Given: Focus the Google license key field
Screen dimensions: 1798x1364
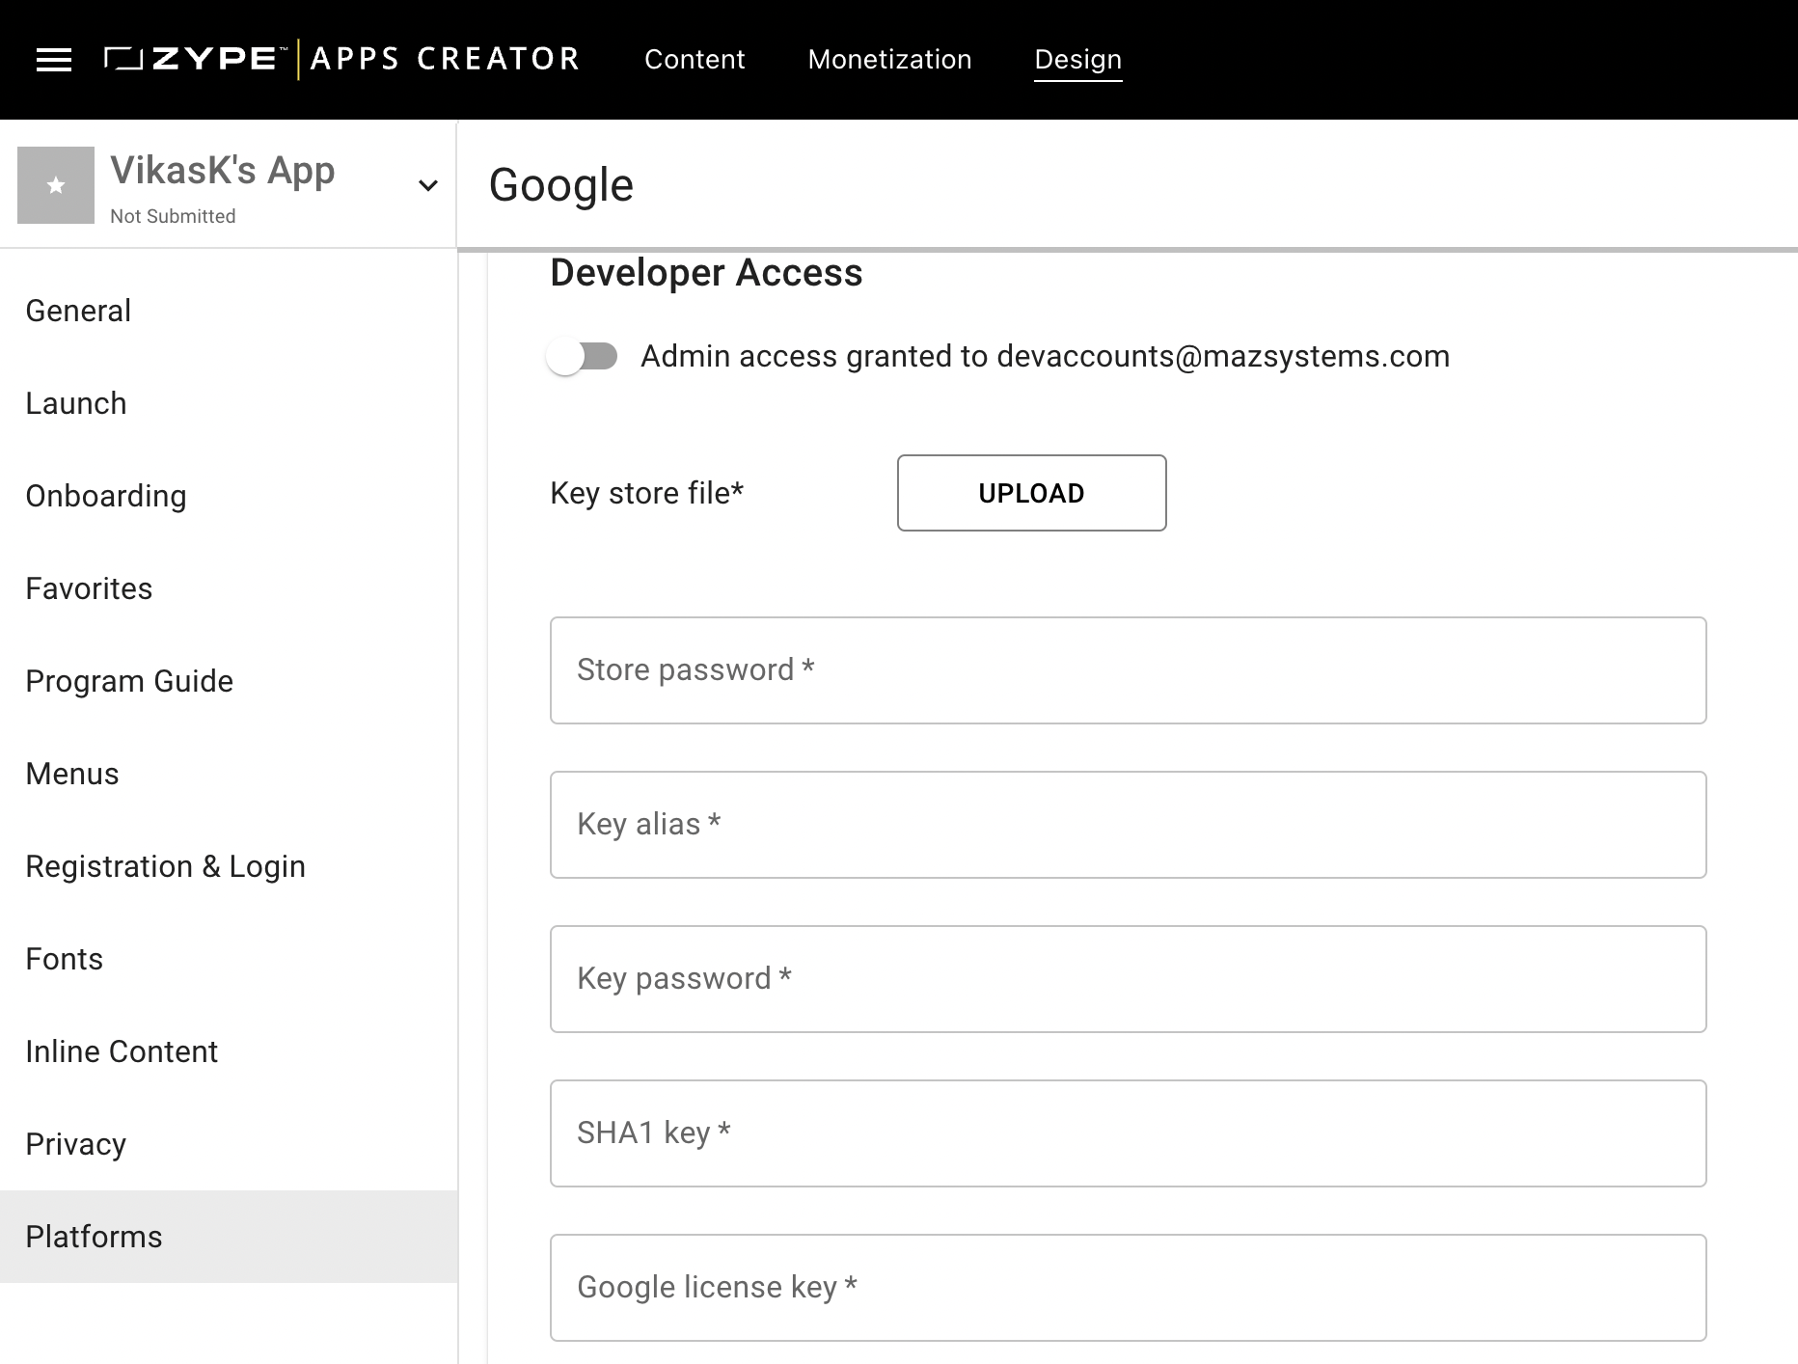Looking at the screenshot, I should click(x=1128, y=1288).
